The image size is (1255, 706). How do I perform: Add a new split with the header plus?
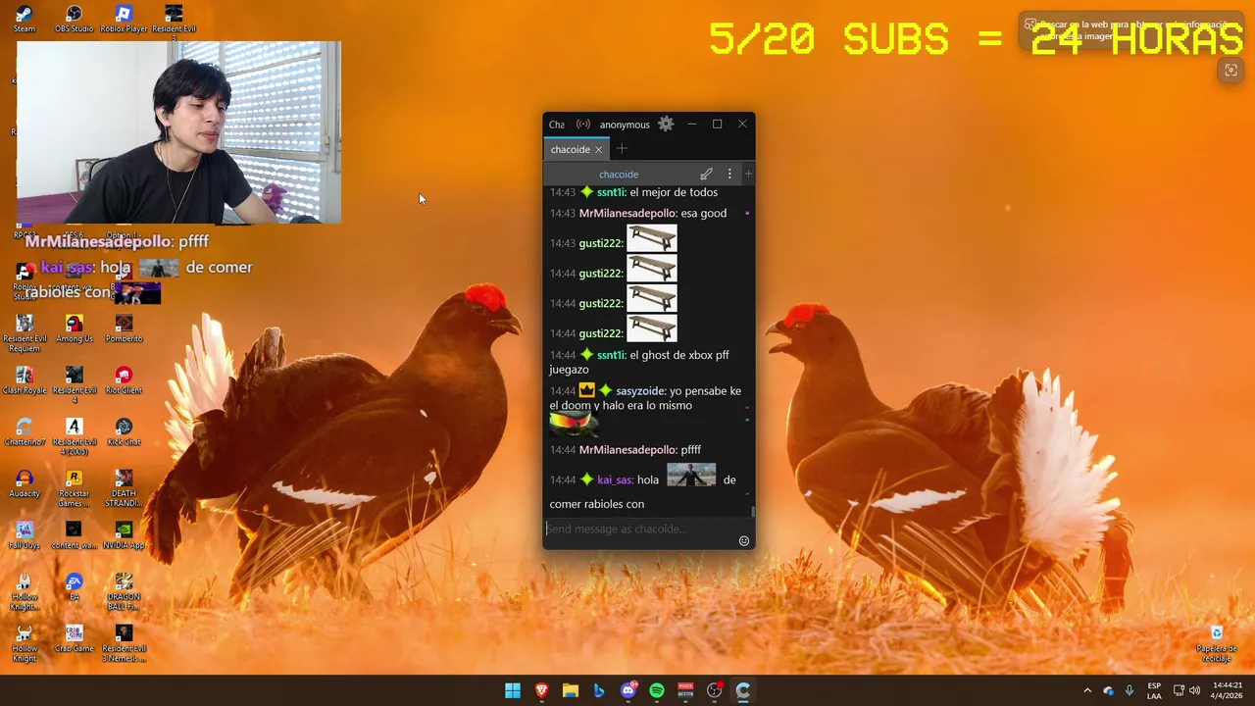[x=748, y=174]
